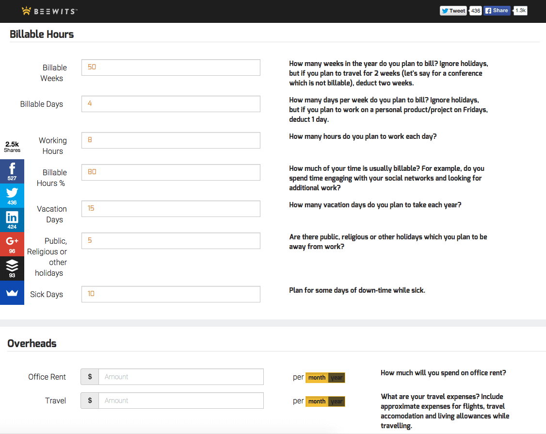The height and width of the screenshot is (434, 546).
Task: Click the Billable Weeks label
Action: (53, 73)
